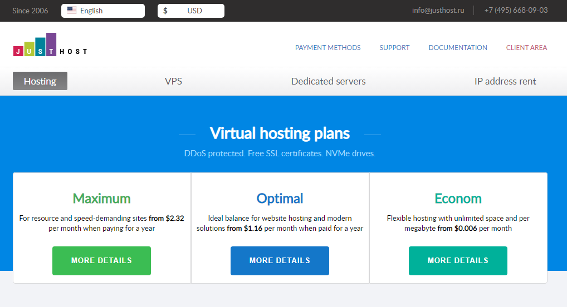The image size is (567, 307).
Task: Go to IP address rent tab
Action: [505, 81]
